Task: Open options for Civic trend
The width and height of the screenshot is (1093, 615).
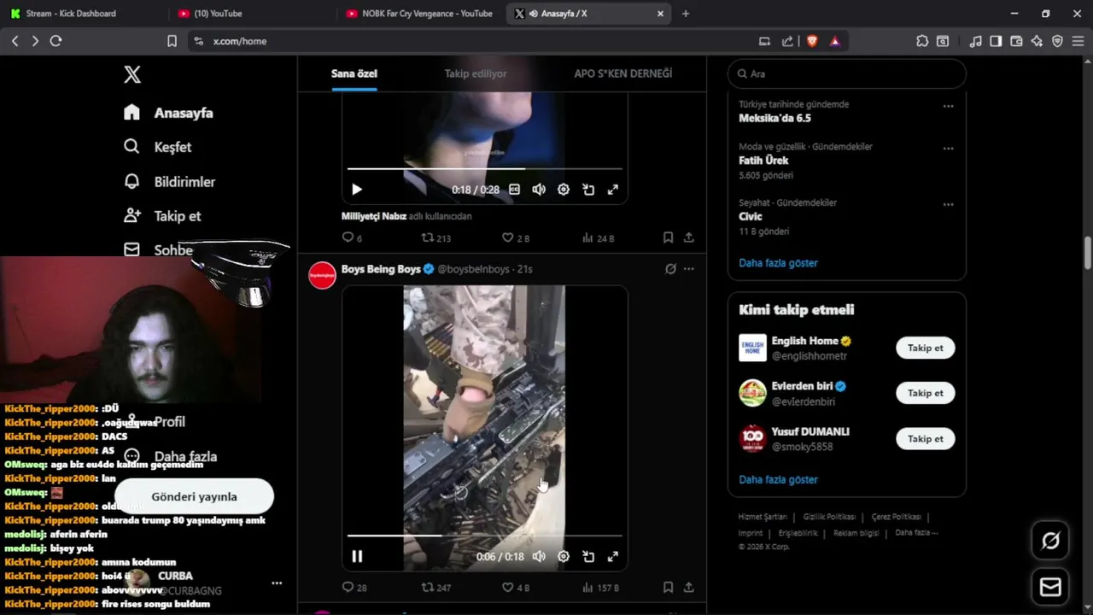Action: (x=948, y=204)
